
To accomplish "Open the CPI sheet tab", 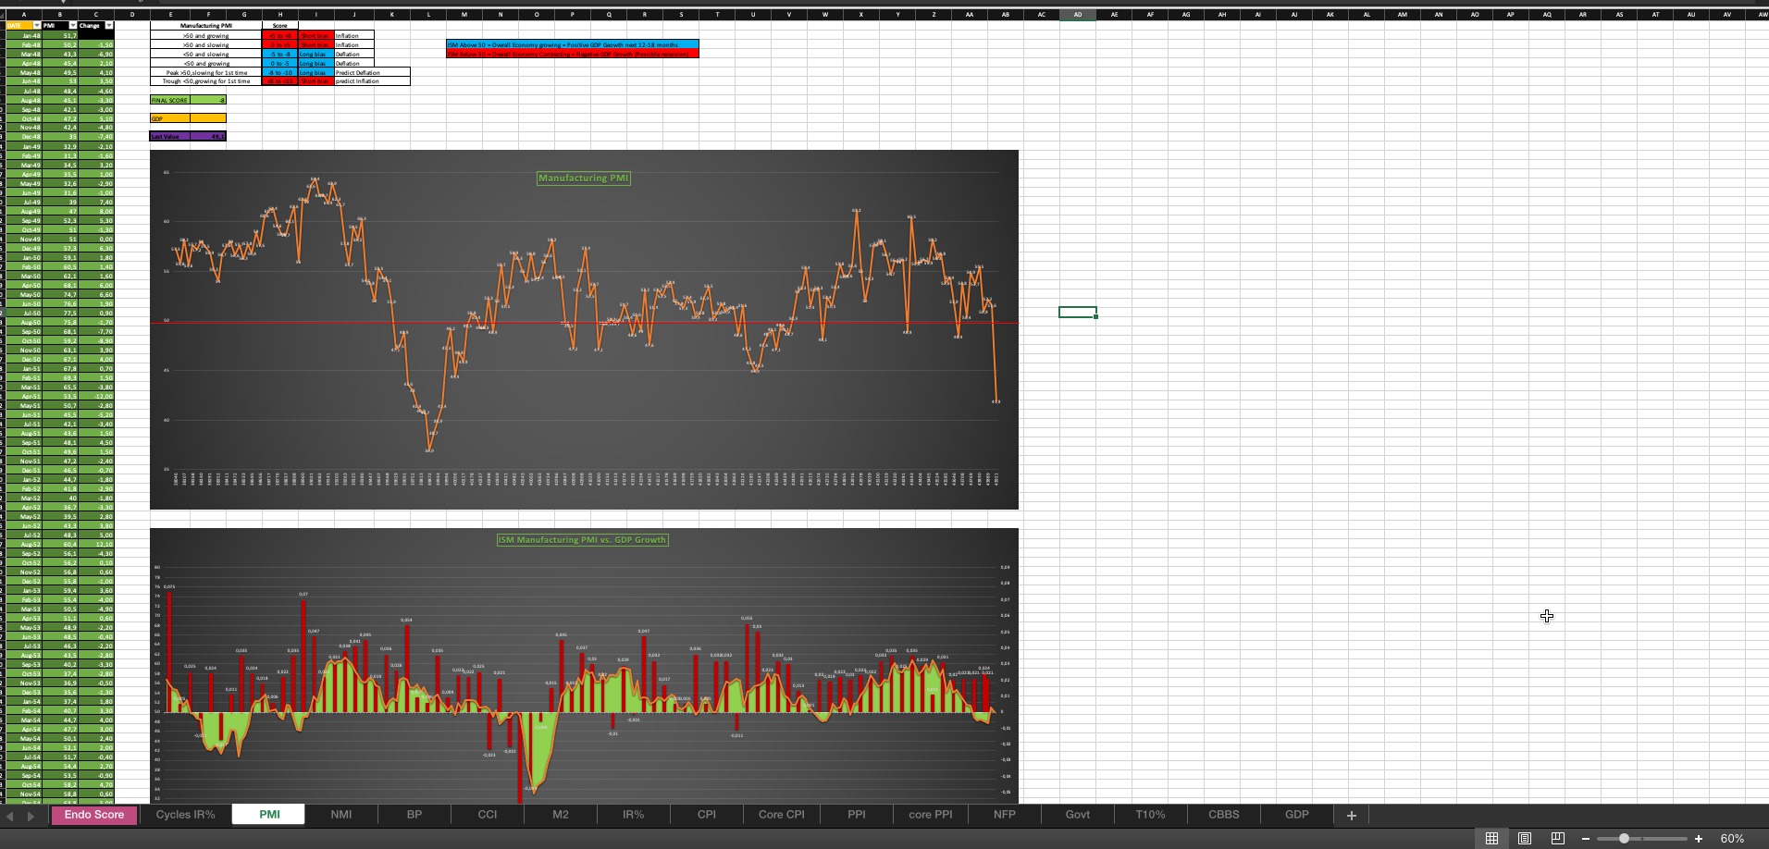I will 707,815.
